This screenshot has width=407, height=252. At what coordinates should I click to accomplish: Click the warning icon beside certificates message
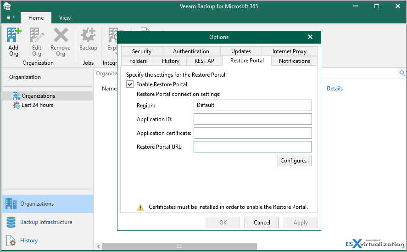pyautogui.click(x=140, y=207)
